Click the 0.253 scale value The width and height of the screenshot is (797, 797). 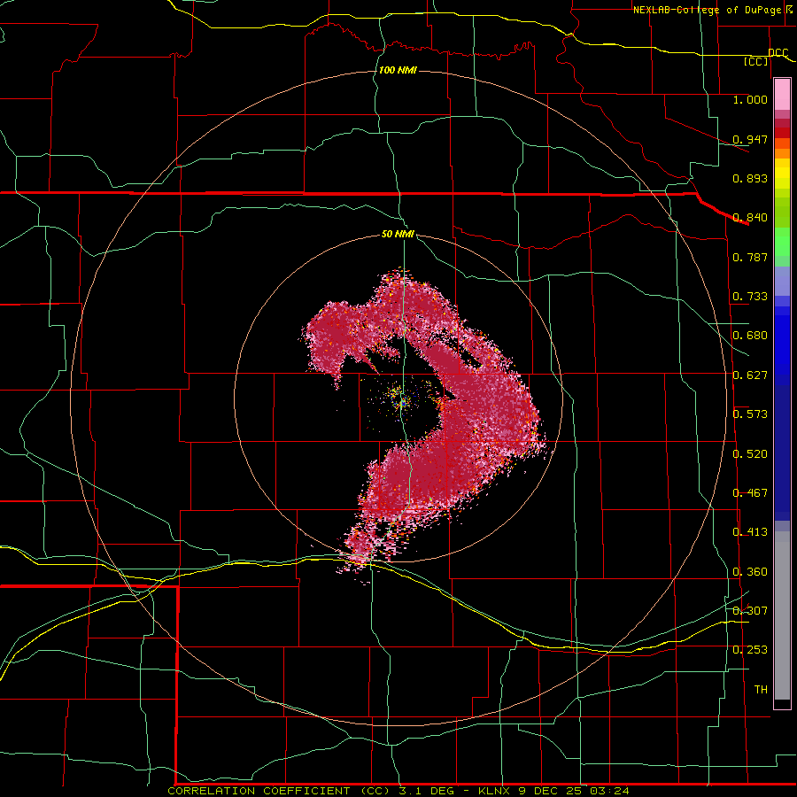pyautogui.click(x=750, y=650)
